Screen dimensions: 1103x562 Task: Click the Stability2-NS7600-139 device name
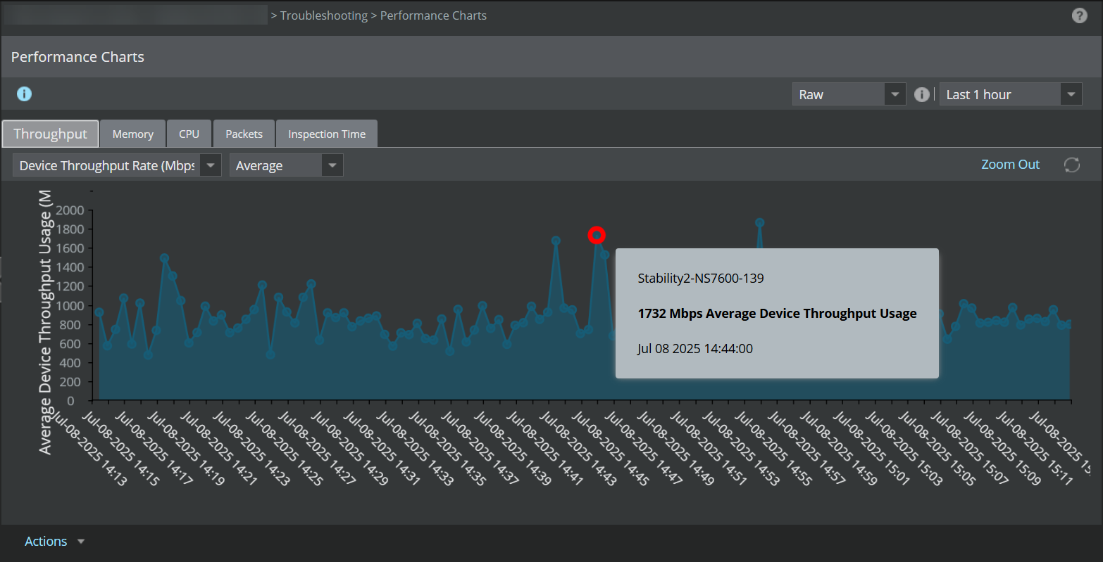tap(701, 279)
